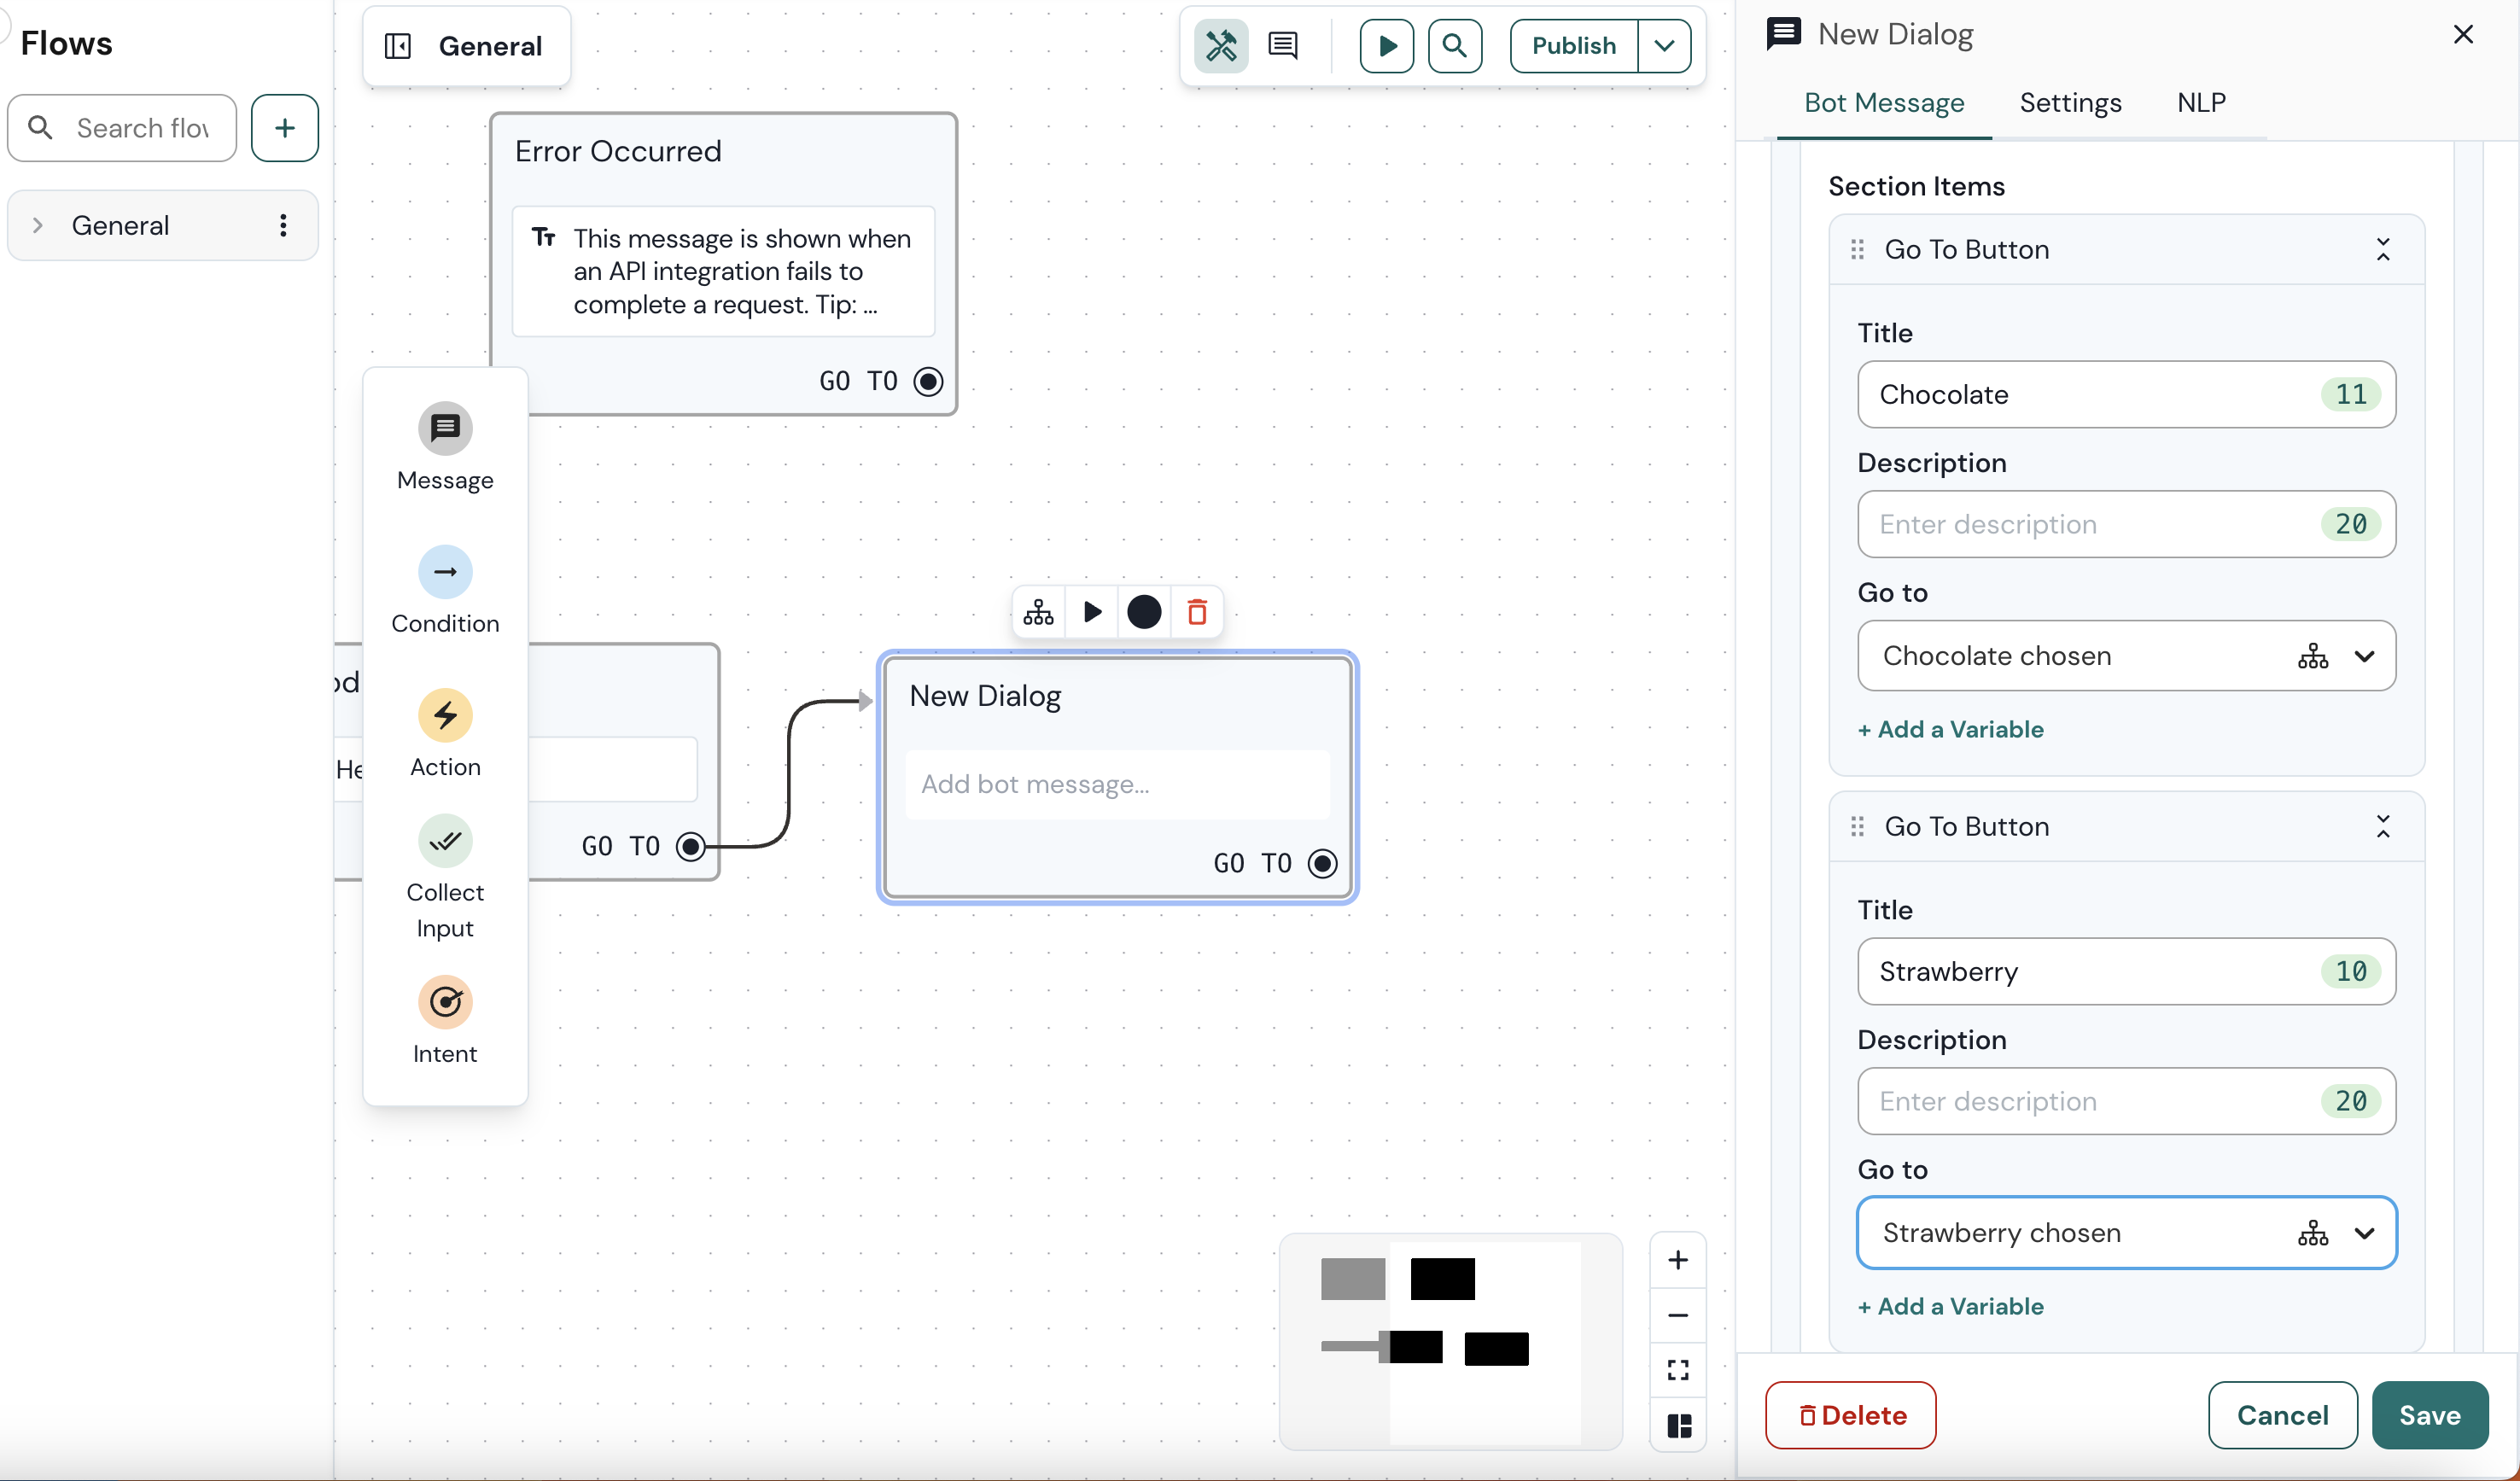The height and width of the screenshot is (1481, 2520).
Task: Open the Strawberry chosen dropdown
Action: [2366, 1232]
